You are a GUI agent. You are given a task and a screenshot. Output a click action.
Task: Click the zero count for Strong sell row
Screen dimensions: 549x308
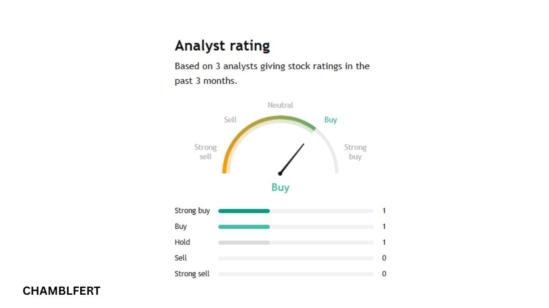point(384,274)
